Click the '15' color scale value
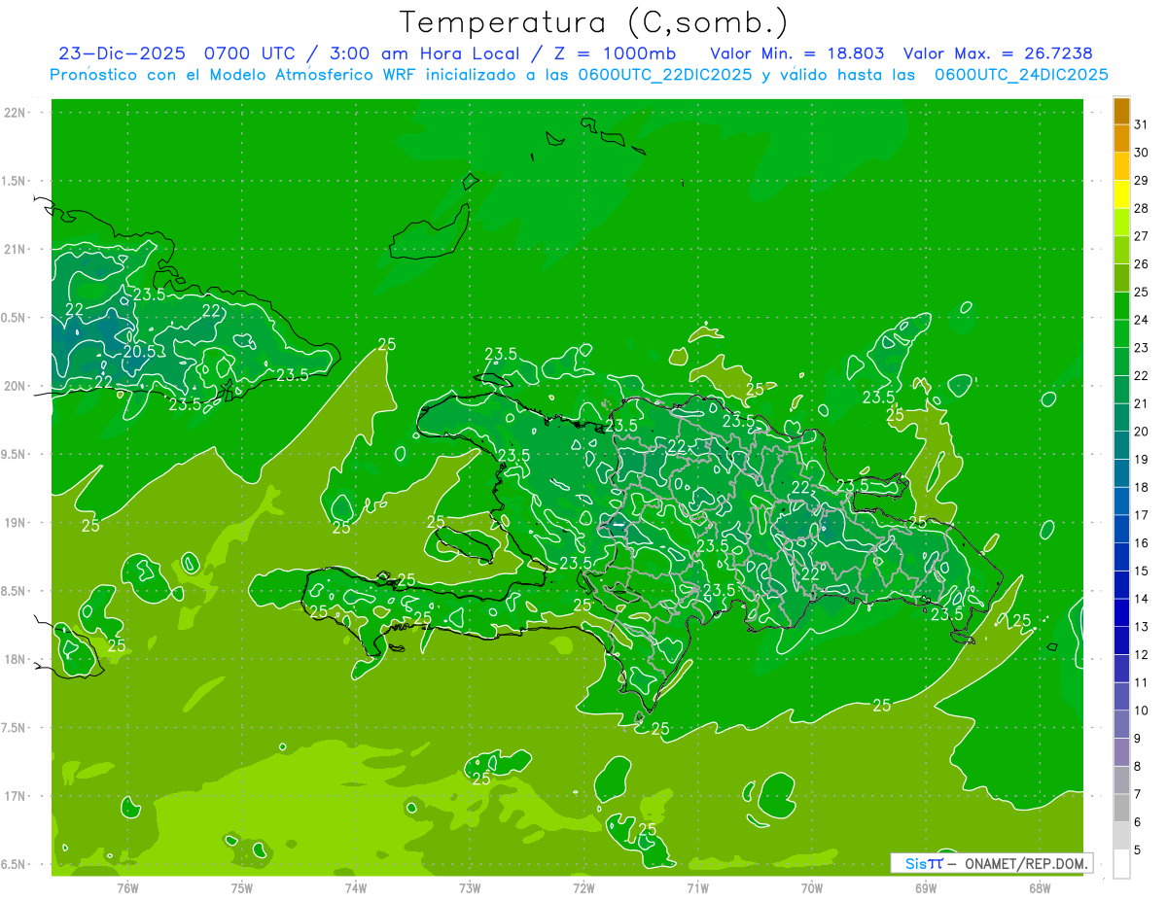 point(1142,571)
